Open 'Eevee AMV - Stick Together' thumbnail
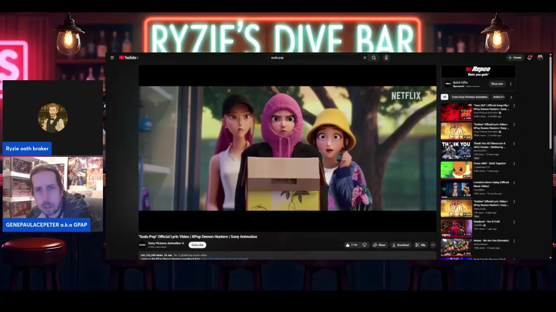The height and width of the screenshot is (312, 556). coord(456,170)
